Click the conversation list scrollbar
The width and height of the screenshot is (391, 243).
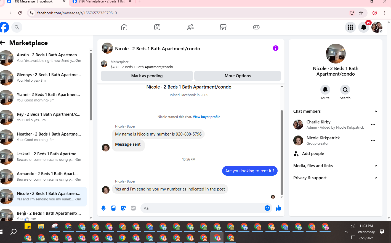[91, 87]
